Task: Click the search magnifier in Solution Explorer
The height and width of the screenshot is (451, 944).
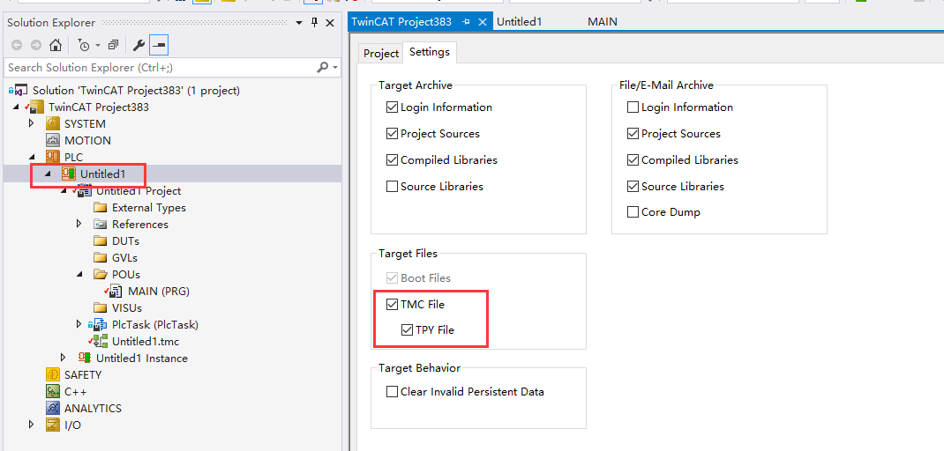Action: [323, 67]
